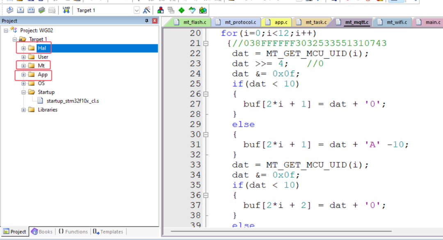The width and height of the screenshot is (443, 240).
Task: Expand the Mt group in tree
Action: (x=23, y=66)
